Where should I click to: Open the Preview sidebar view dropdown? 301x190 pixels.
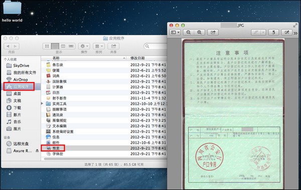175,32
